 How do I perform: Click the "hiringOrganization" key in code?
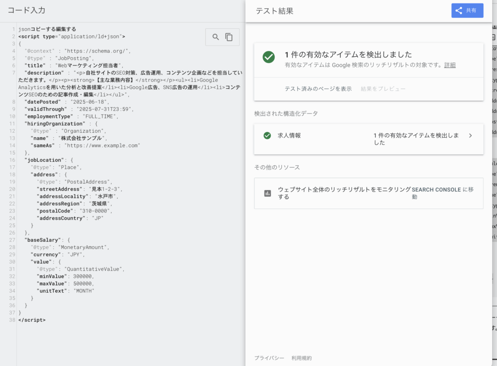[x=55, y=124]
